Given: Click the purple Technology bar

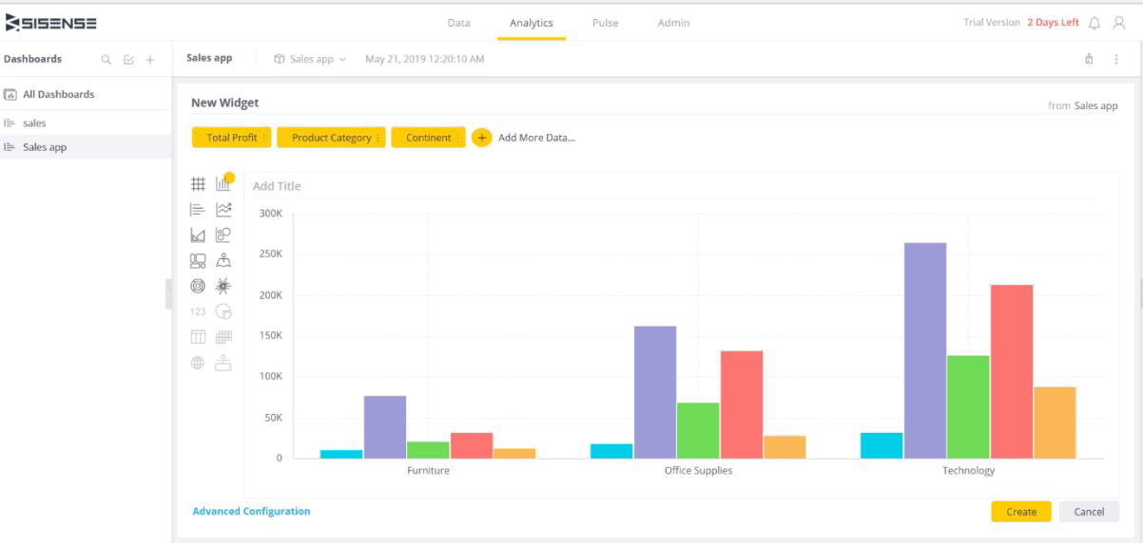Looking at the screenshot, I should coord(925,350).
